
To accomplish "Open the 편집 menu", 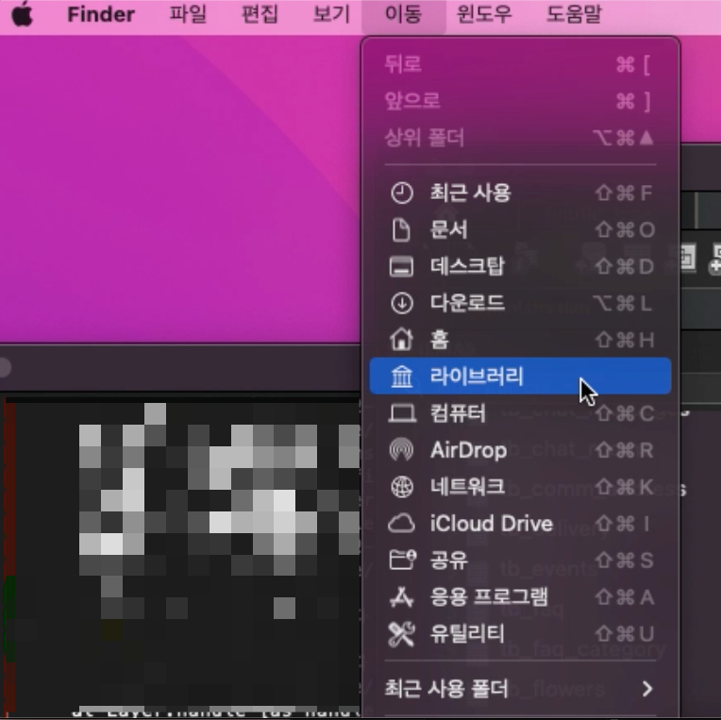I will tap(260, 14).
